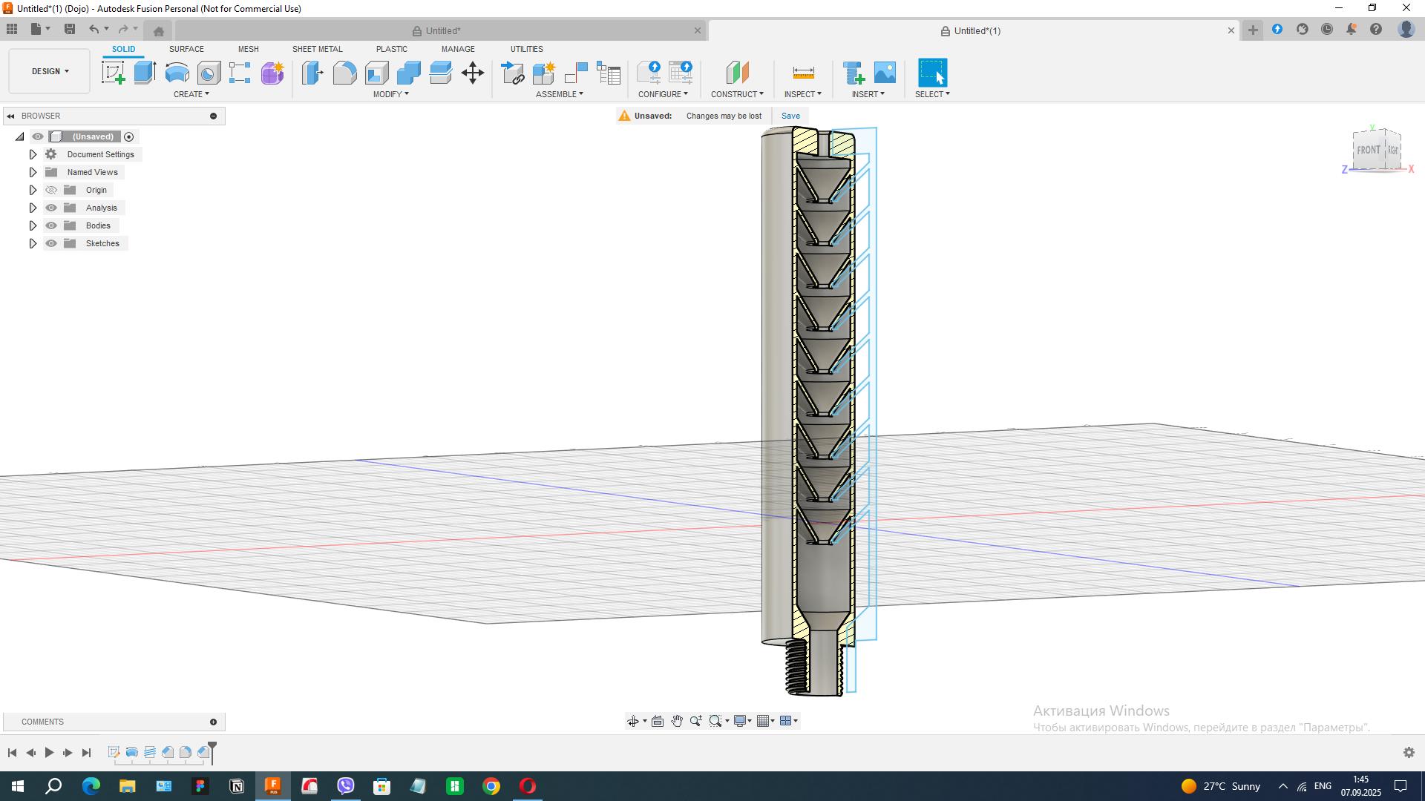Screen dimensions: 1425x801
Task: Click the Save link in unsaved warning
Action: pos(790,116)
